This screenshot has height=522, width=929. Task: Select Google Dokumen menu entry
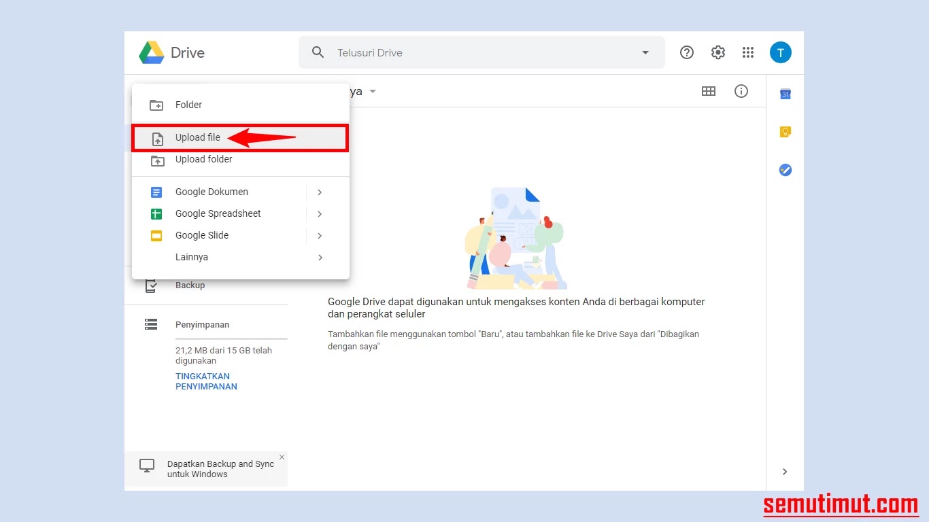[x=241, y=192]
